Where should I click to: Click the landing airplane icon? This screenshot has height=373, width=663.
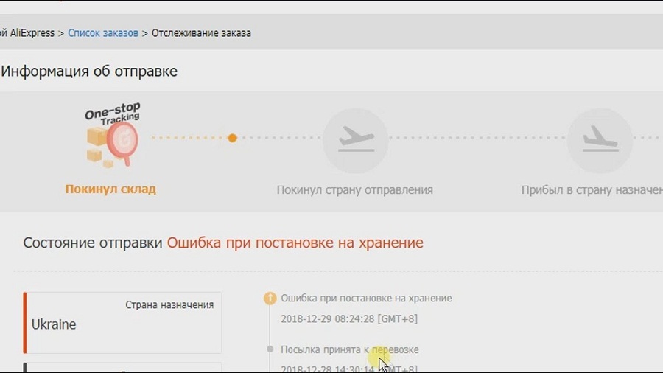point(599,140)
